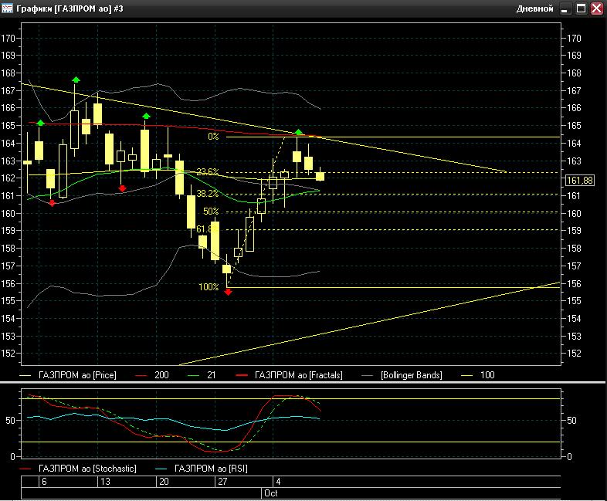Click the date label 4 on time axis
607x501 pixels.
[x=278, y=482]
